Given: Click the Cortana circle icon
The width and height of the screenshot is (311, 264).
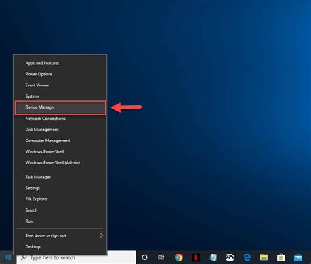Looking at the screenshot, I should coord(144,257).
